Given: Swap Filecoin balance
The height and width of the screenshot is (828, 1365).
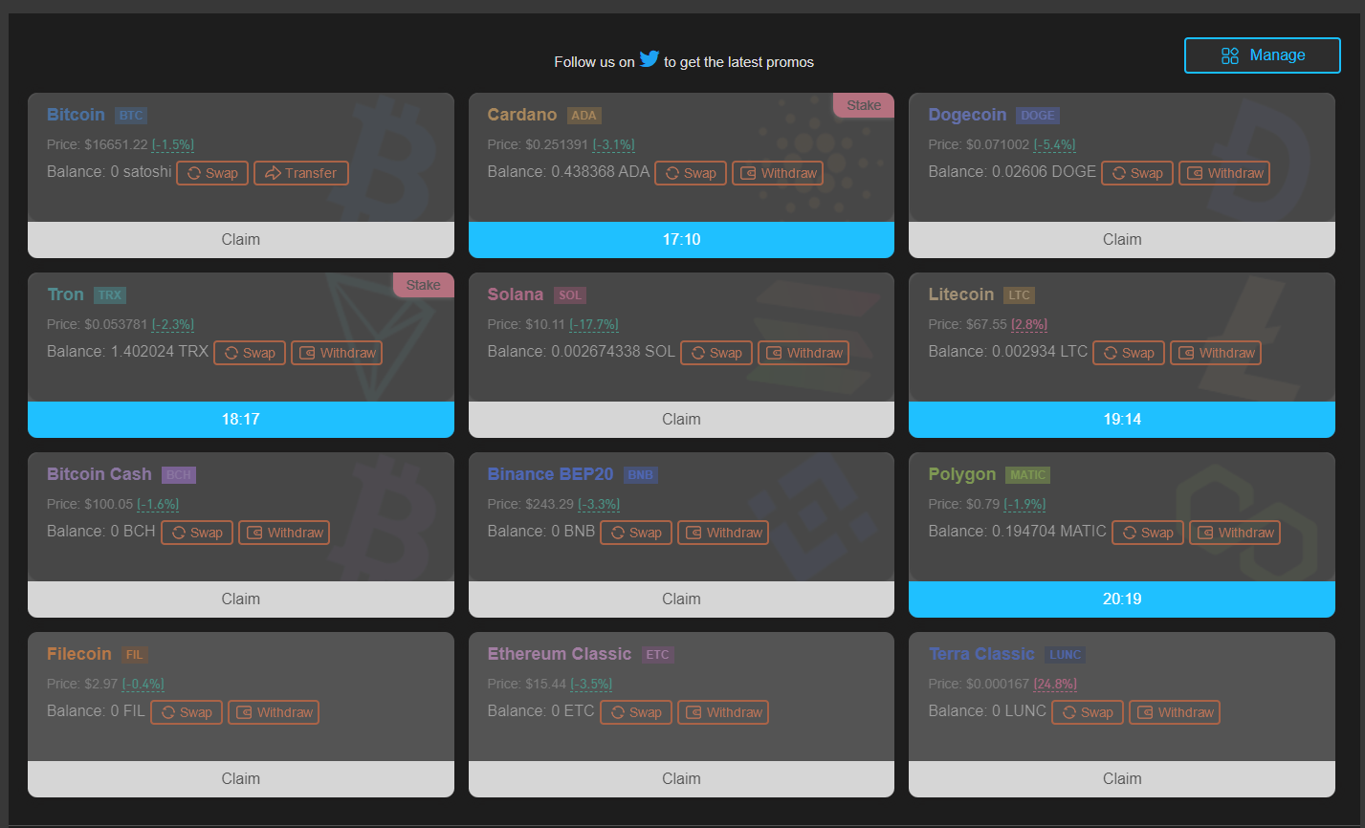Looking at the screenshot, I should point(187,712).
